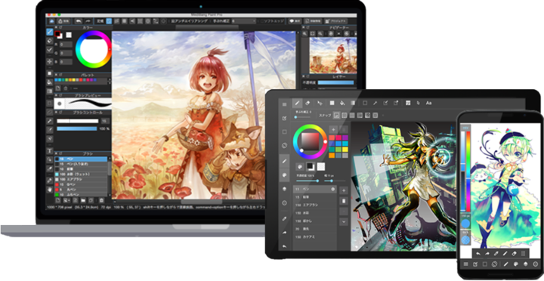Adjust opacity slider on tablet panel
The height and width of the screenshot is (281, 544).
point(307,181)
